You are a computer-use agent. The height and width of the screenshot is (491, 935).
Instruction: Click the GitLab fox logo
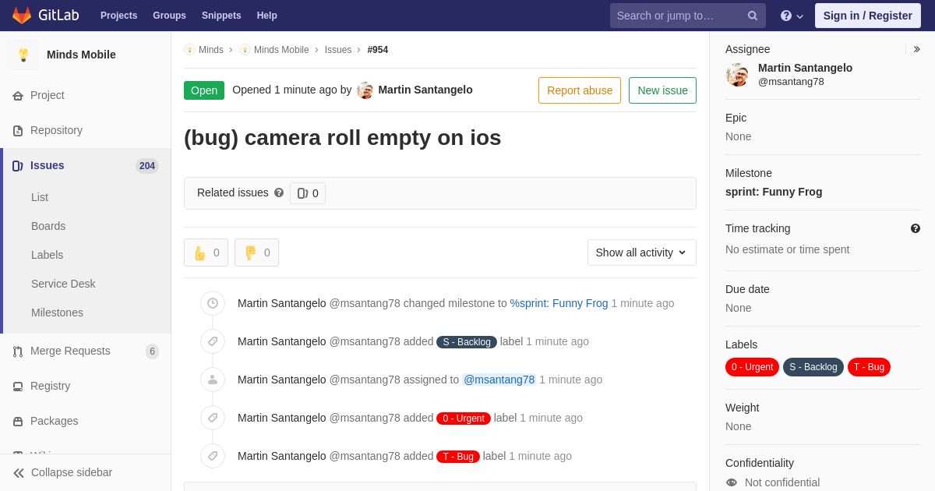22,16
